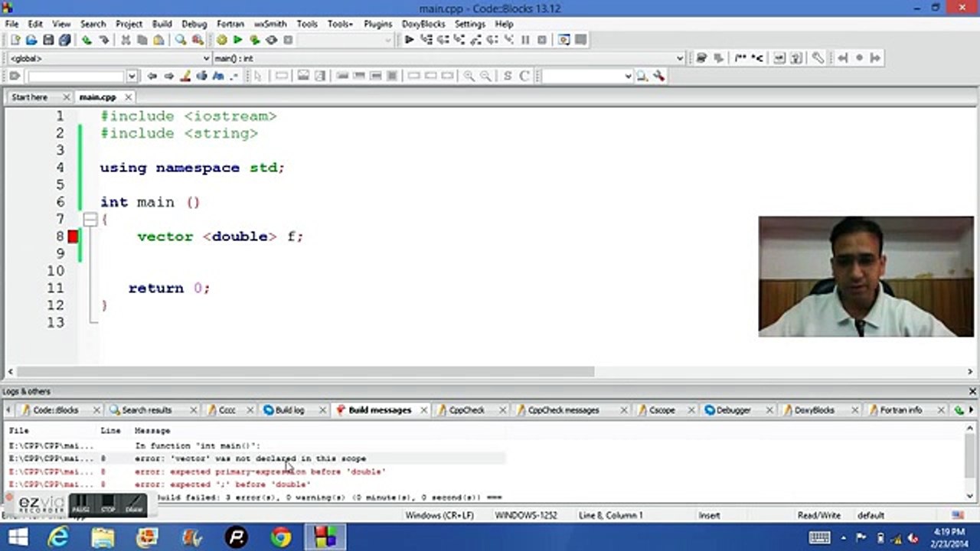Viewport: 980px width, 551px height.
Task: Open Find magnifier icon
Action: 181,40
